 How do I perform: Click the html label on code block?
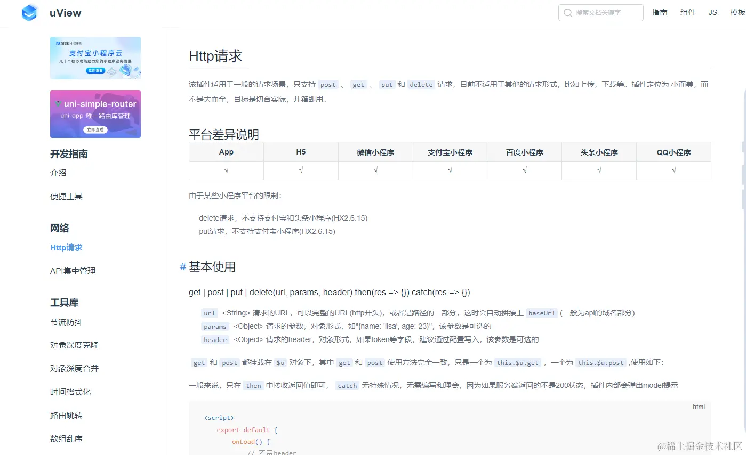pyautogui.click(x=699, y=407)
